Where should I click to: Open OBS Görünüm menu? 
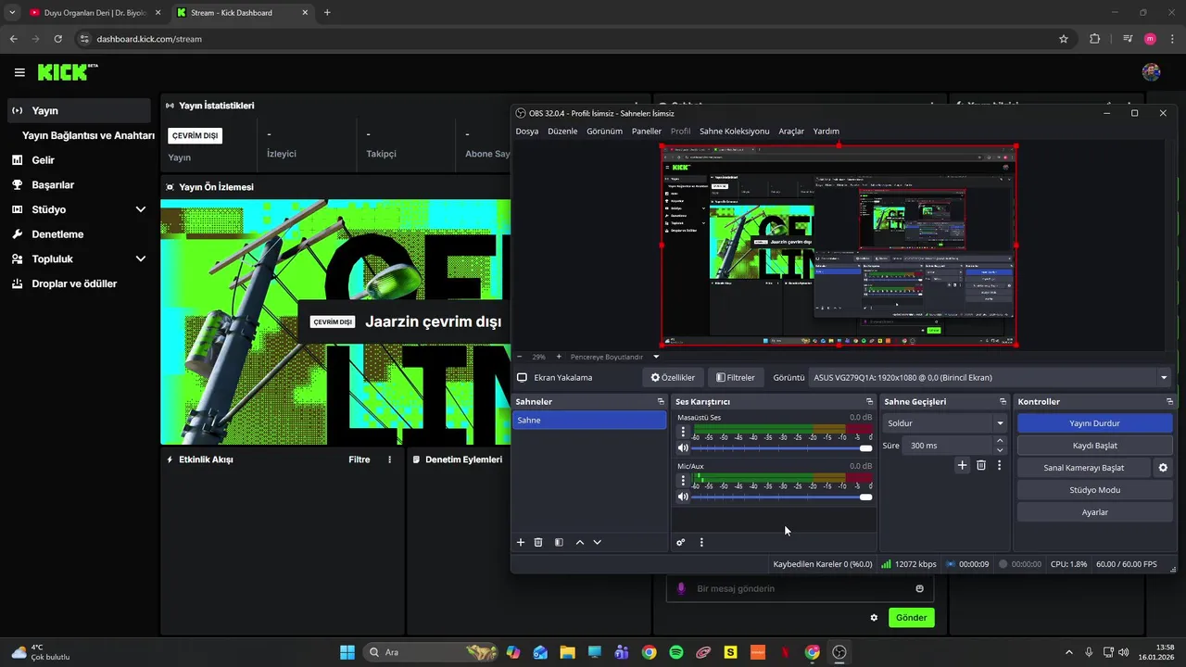pos(604,132)
